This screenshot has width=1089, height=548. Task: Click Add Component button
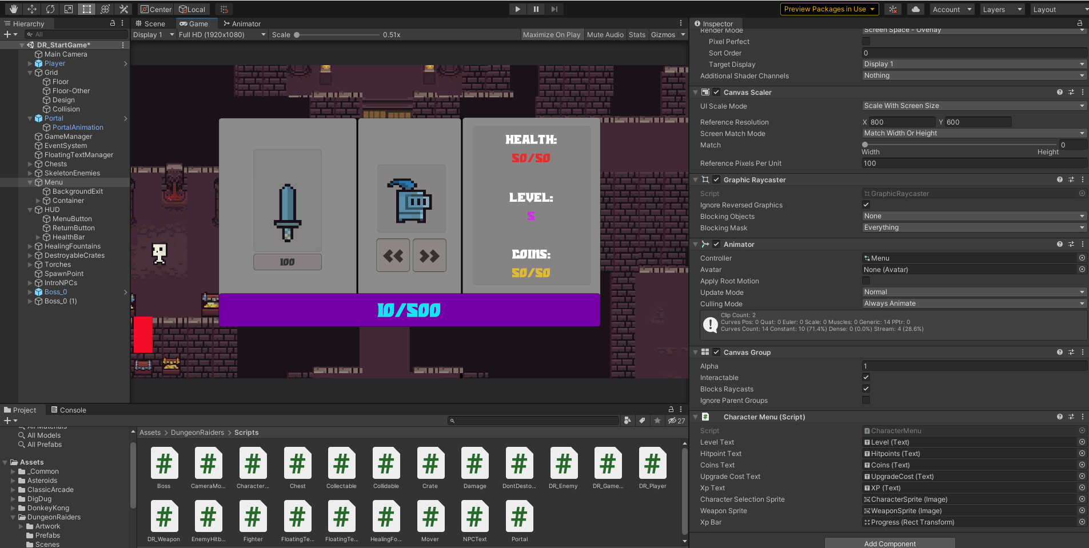(x=890, y=543)
